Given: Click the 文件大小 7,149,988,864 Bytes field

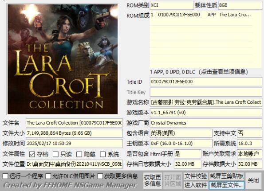Looking at the screenshot, I should click(x=74, y=133).
